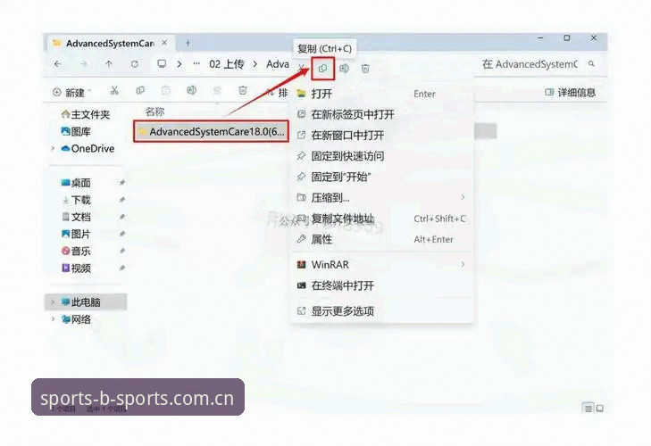Open 下载 in sidebar
651x446 pixels.
[x=76, y=200]
